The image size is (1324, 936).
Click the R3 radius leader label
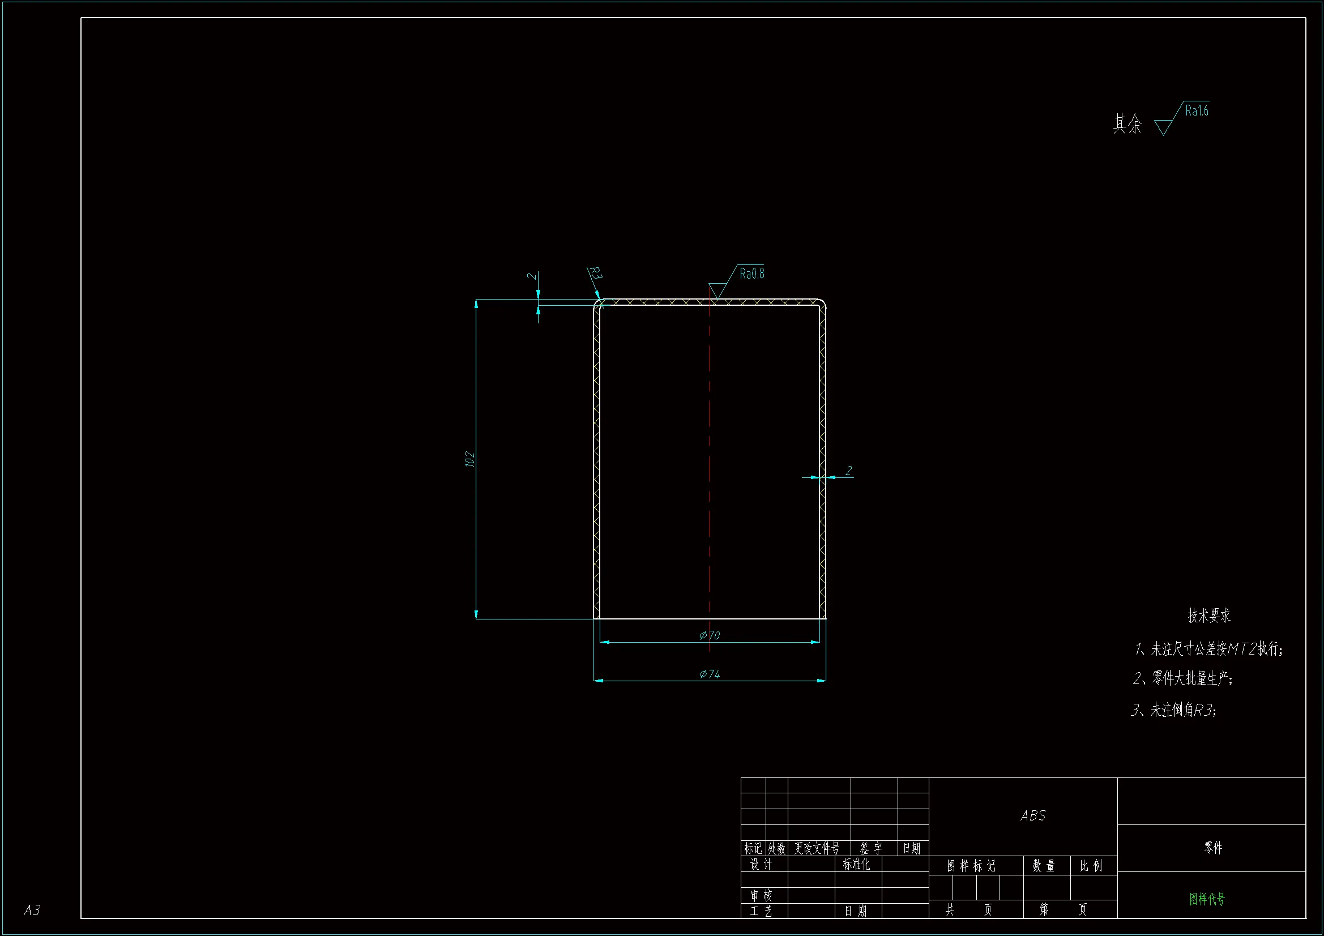coord(595,273)
